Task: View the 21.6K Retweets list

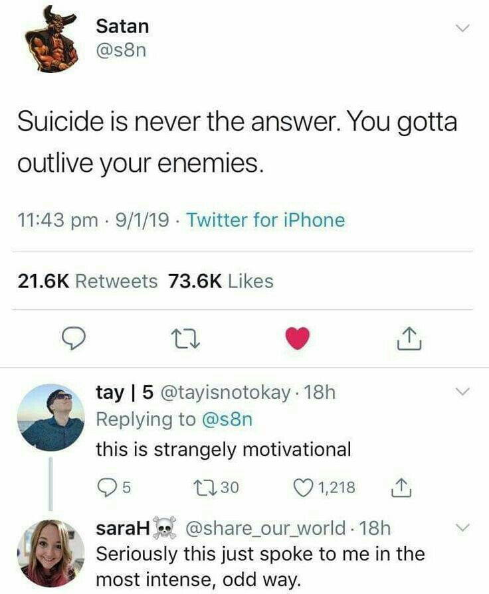Action: pos(87,281)
